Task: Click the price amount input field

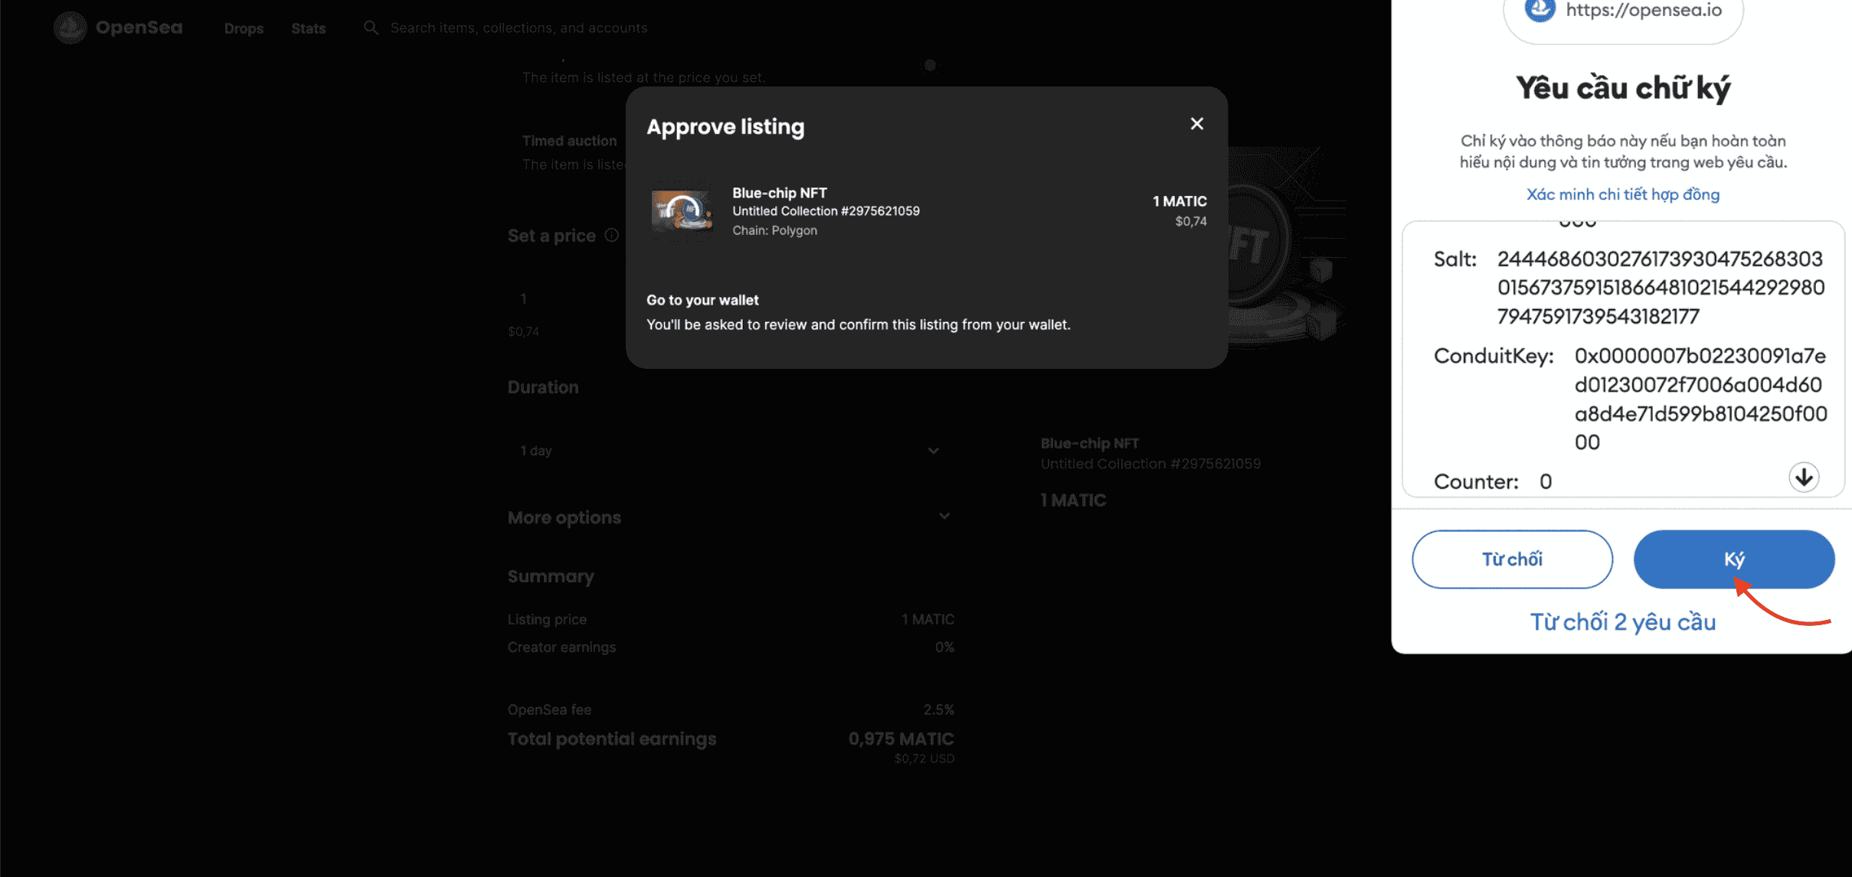Action: [567, 298]
